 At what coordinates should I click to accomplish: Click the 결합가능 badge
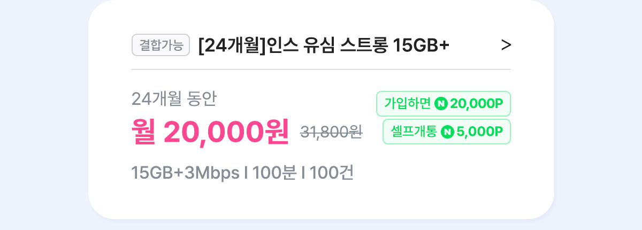pyautogui.click(x=161, y=45)
